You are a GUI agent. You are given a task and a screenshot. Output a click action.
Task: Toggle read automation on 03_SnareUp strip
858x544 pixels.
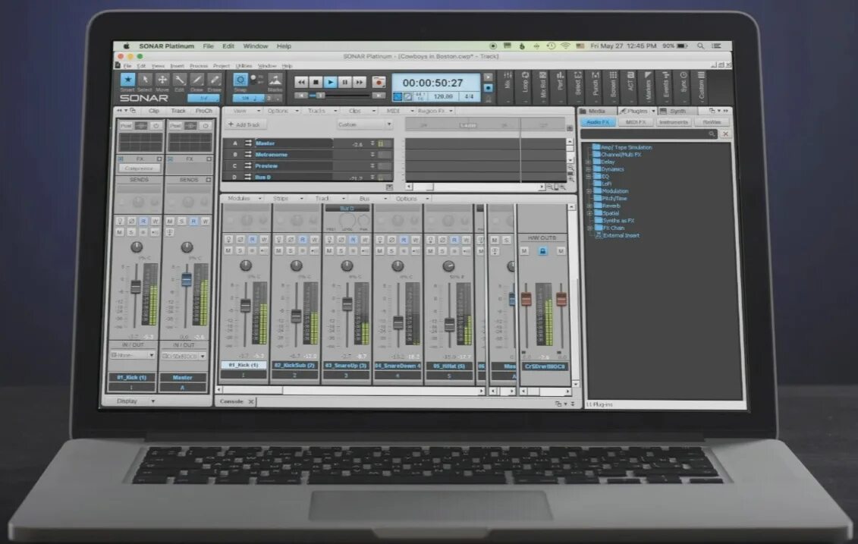coord(353,240)
